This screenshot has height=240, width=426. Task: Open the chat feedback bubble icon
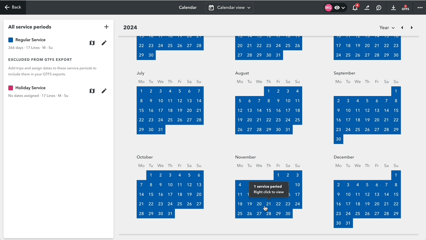click(379, 7)
